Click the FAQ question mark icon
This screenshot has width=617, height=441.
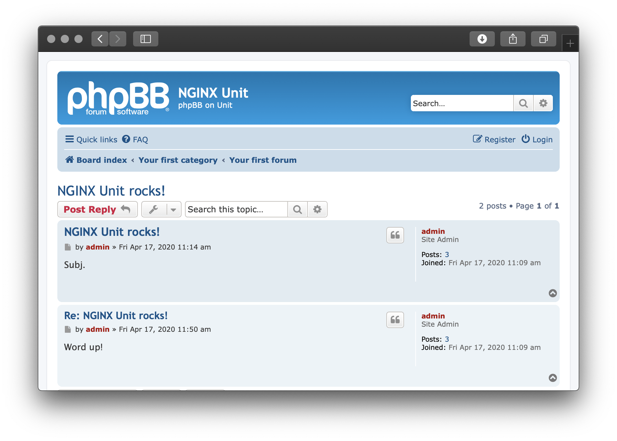point(126,139)
